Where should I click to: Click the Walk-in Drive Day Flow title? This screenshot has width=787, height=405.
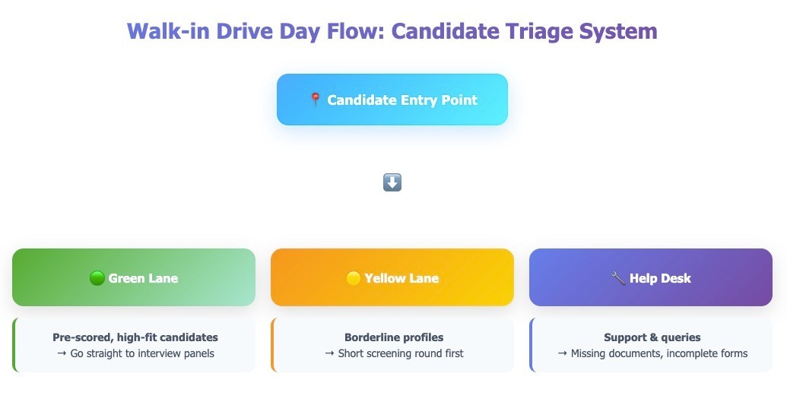(392, 32)
